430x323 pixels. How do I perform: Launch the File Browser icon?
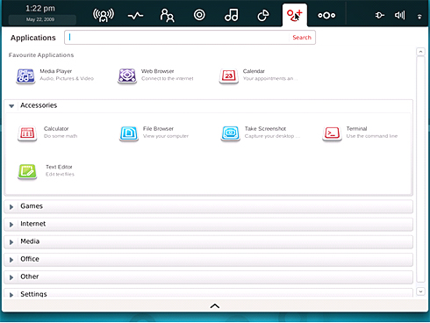pos(129,133)
